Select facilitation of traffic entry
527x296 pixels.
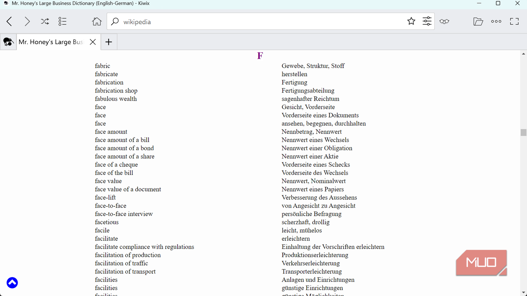[121, 263]
